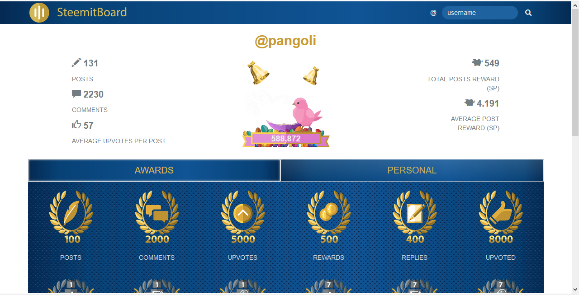Click the pink bird ranking image

point(306,112)
